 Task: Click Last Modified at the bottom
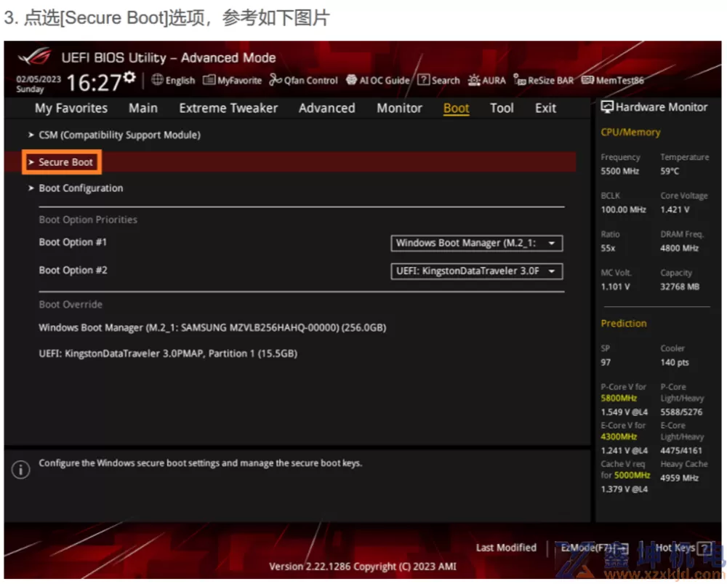pos(506,548)
